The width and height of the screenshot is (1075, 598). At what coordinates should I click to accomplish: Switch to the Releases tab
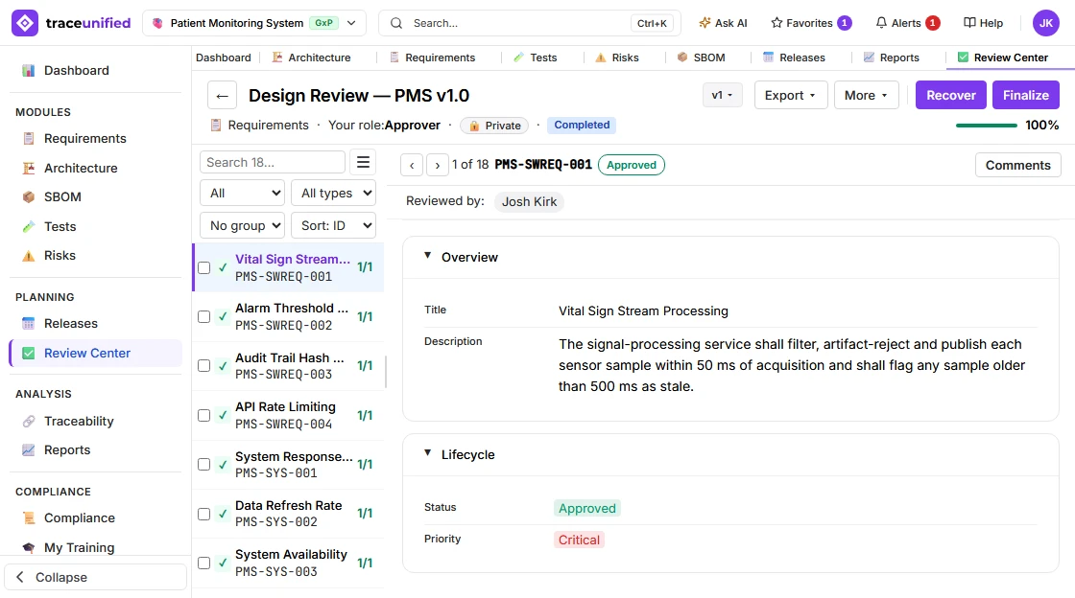[x=794, y=57]
